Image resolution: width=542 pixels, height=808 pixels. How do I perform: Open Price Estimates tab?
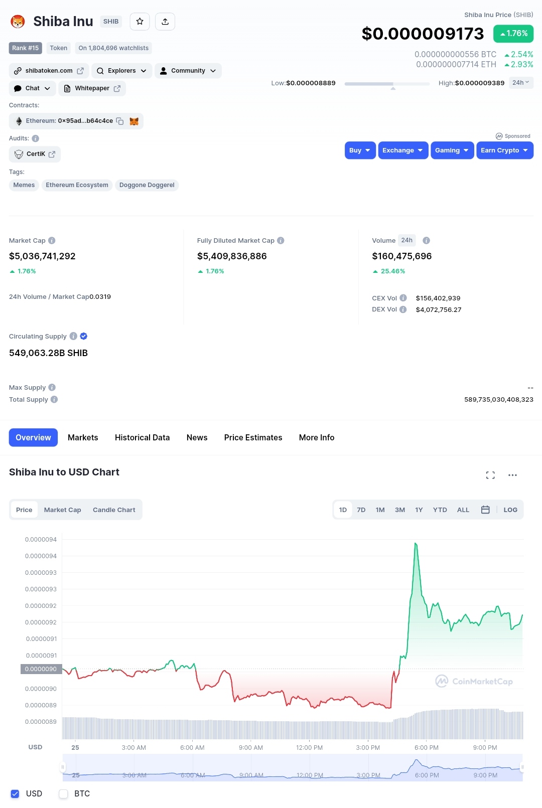coord(253,437)
